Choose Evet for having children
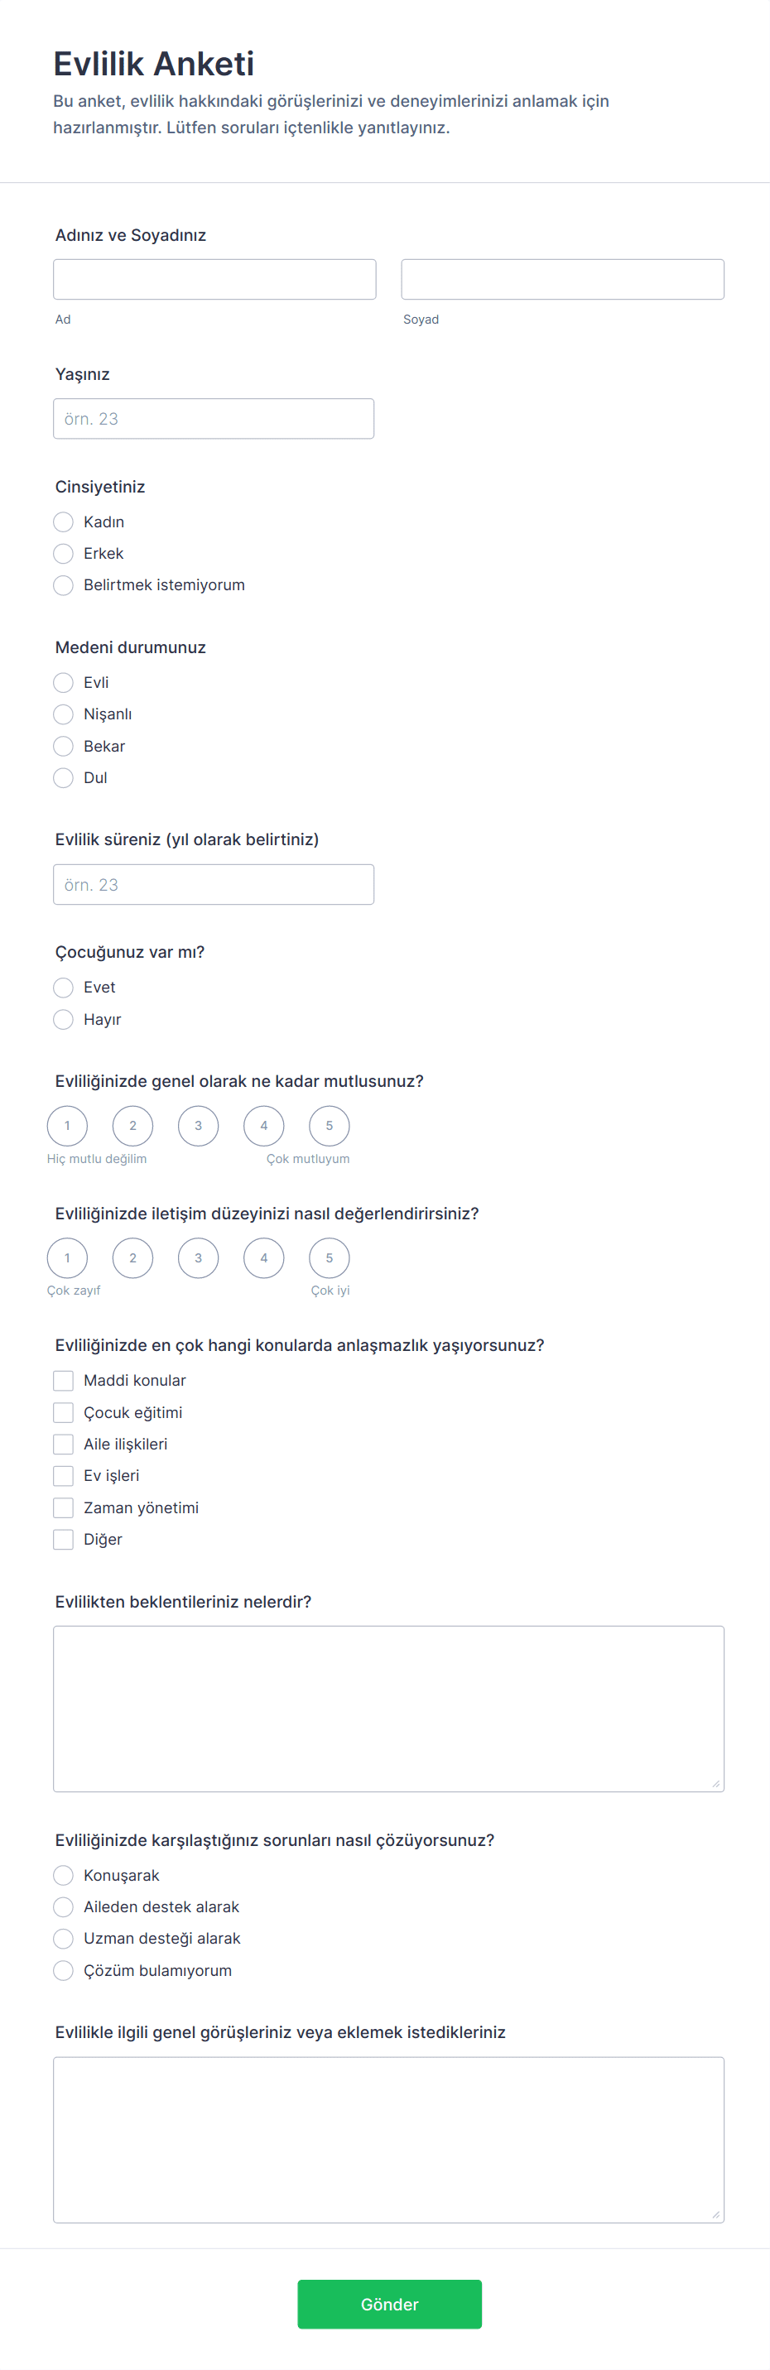 click(64, 988)
